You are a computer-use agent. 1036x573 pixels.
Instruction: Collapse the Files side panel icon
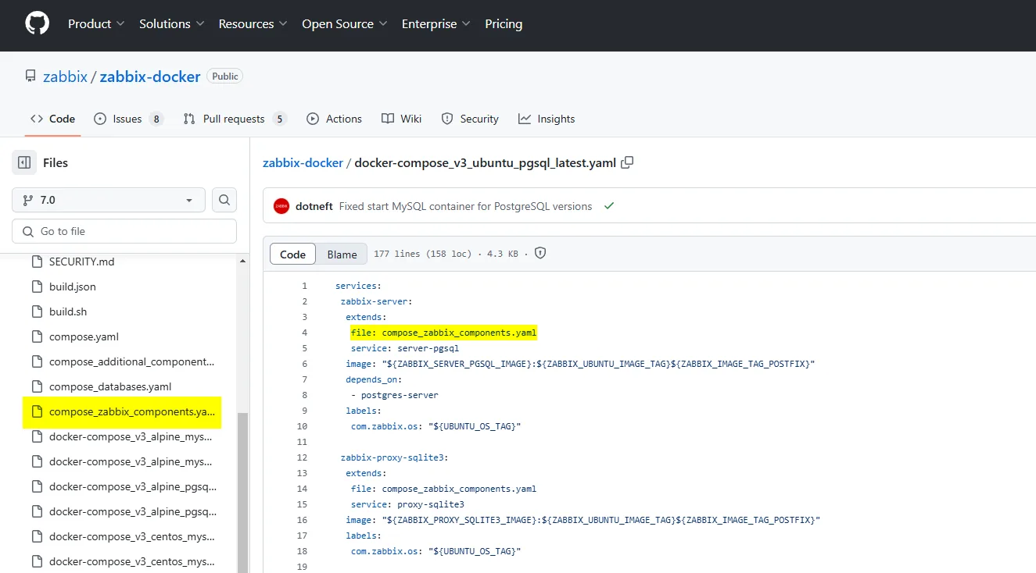pos(24,162)
